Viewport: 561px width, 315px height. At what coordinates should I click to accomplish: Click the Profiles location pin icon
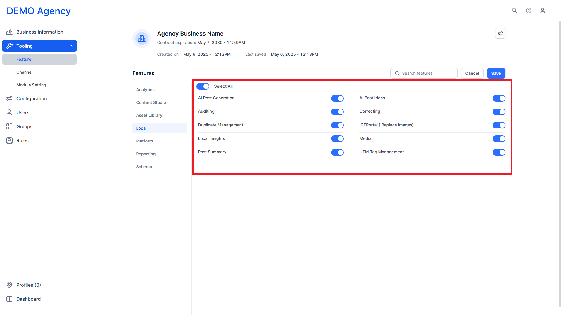click(9, 285)
